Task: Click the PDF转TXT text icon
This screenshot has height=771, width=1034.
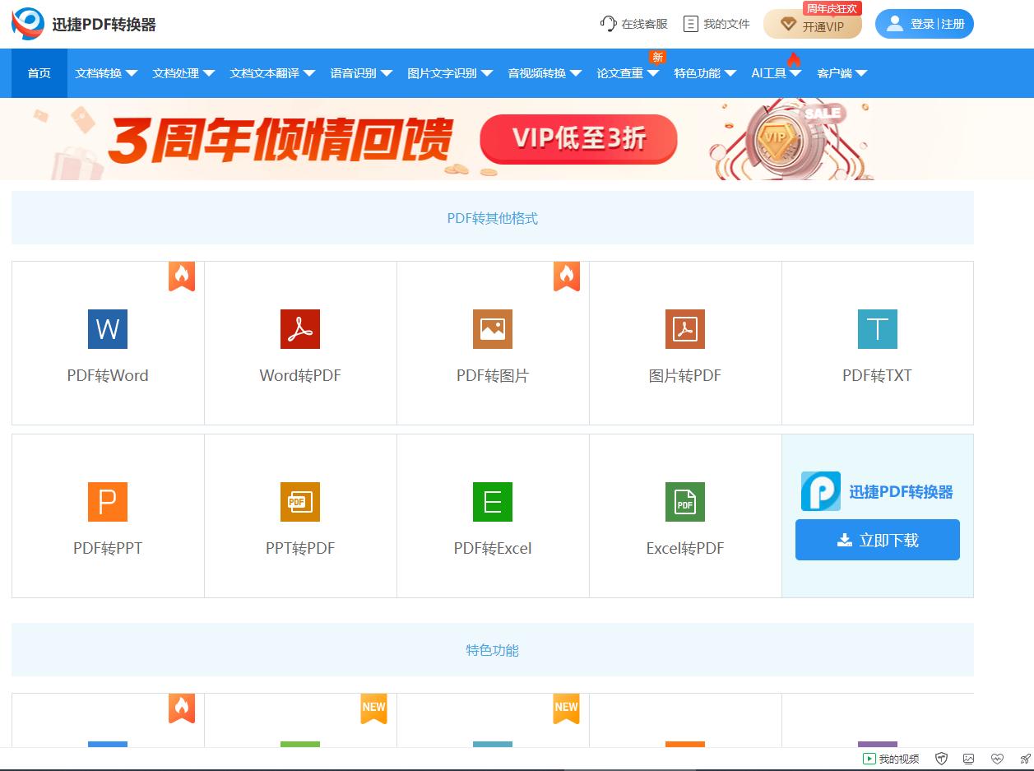Action: pyautogui.click(x=877, y=329)
